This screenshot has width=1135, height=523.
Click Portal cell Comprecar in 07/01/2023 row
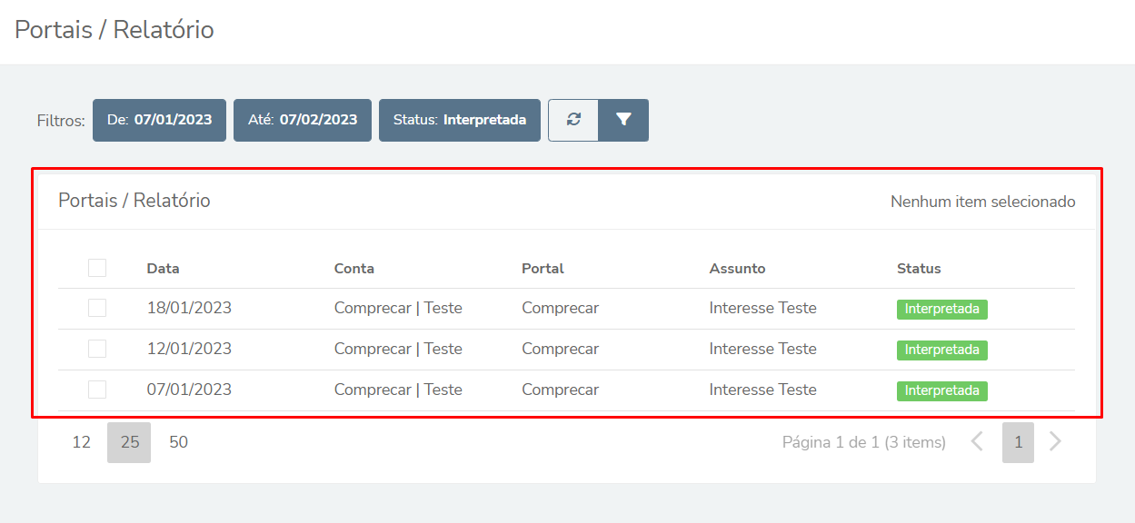(560, 390)
